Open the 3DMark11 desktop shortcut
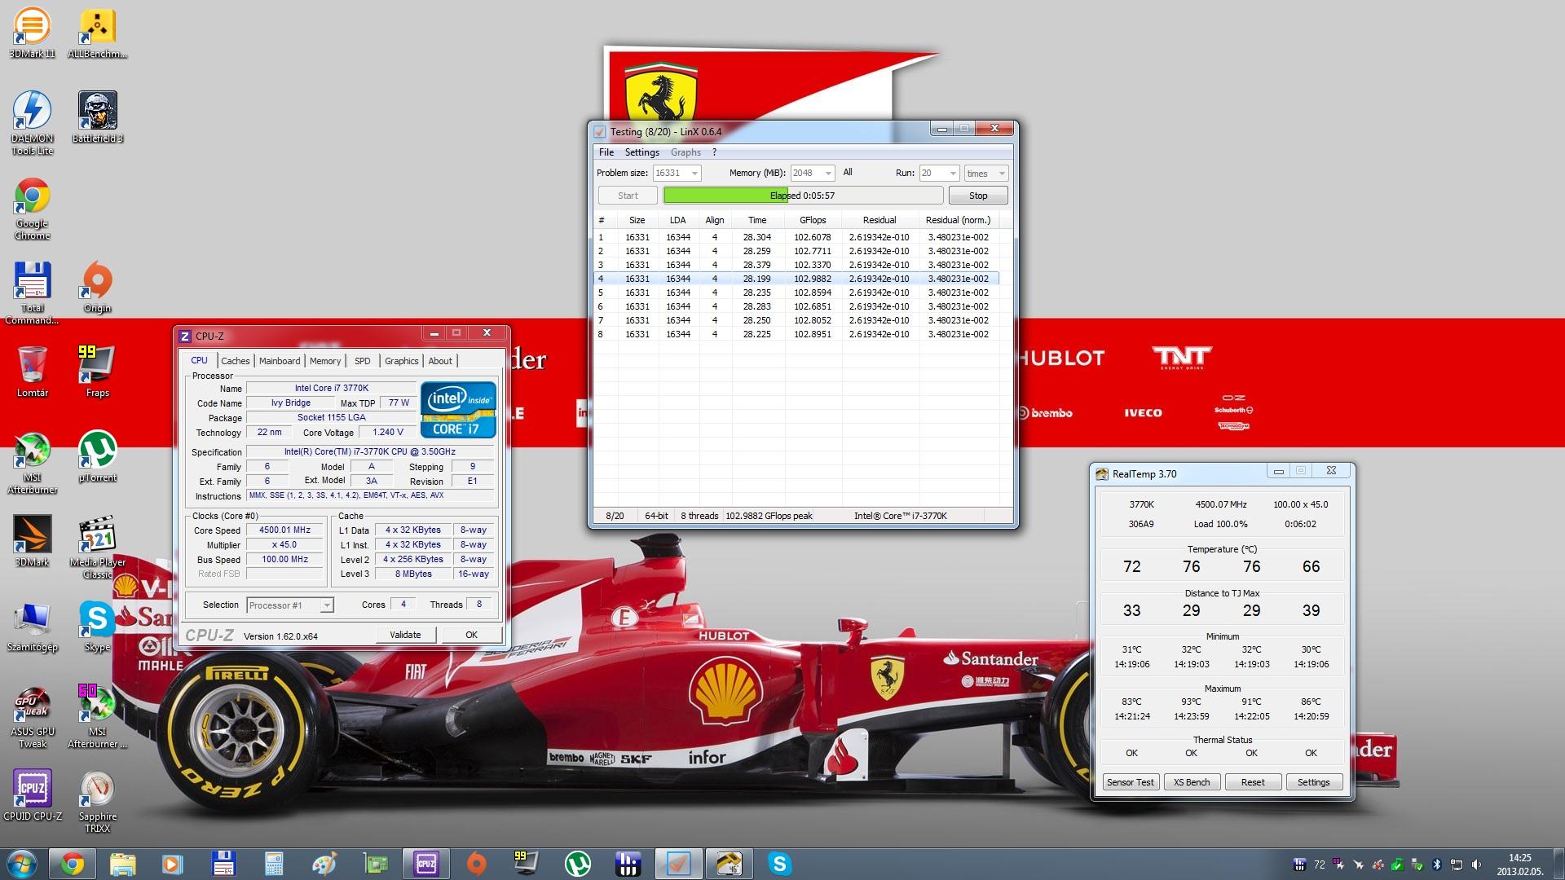Image resolution: width=1565 pixels, height=880 pixels. (33, 33)
